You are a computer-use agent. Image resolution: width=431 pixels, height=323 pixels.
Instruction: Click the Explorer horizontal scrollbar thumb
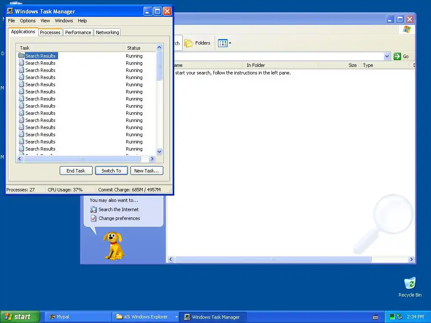[x=273, y=259]
